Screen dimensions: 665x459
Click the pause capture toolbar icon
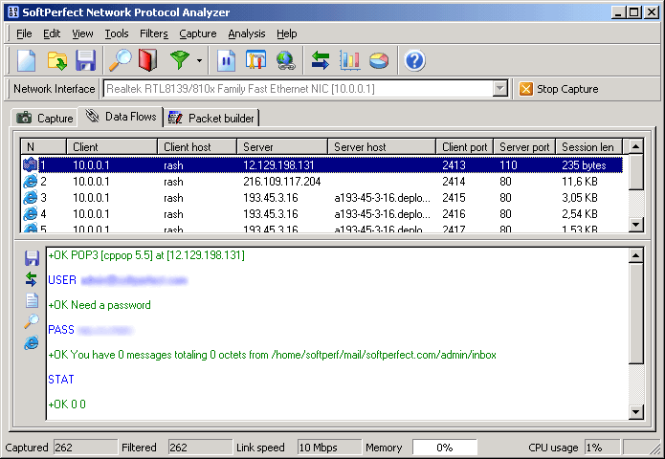[x=227, y=61]
